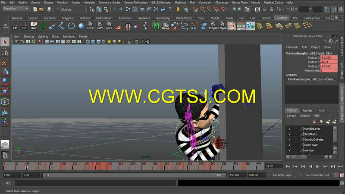Open the viewport Shading menu

[28, 37]
